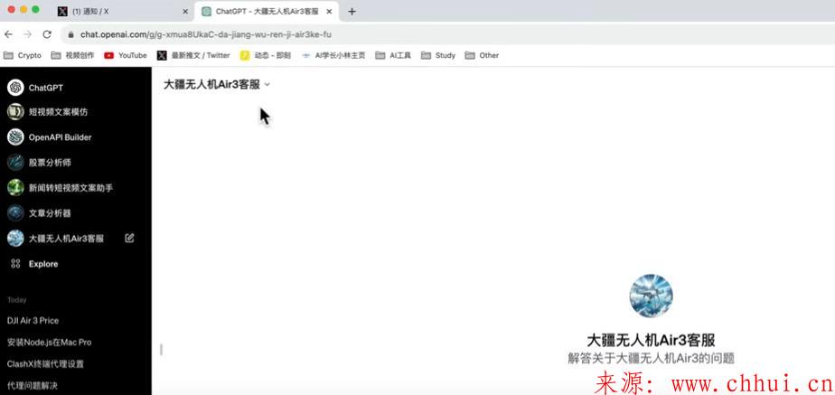
Task: Open the YouTube bookmark
Action: (x=126, y=55)
